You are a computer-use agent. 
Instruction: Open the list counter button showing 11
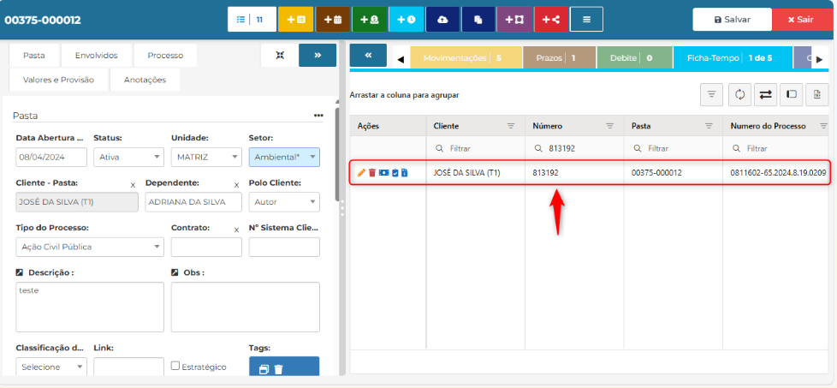click(x=252, y=19)
